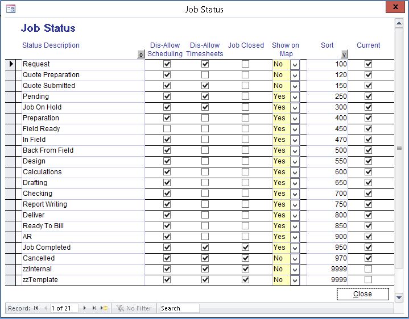Tick Current checkbox for zzTemplate
The image size is (409, 319).
[368, 280]
